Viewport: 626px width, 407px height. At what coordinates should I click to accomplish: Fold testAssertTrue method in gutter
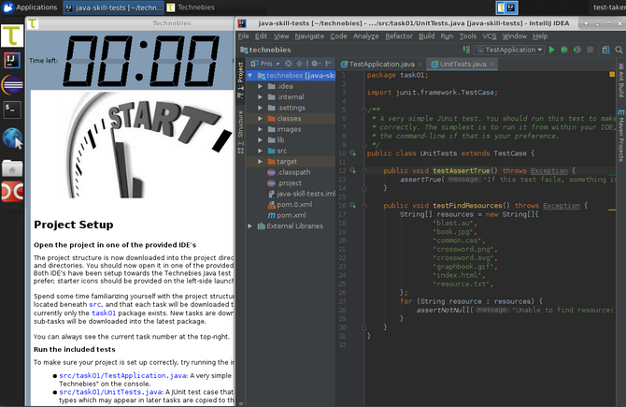tap(364, 170)
